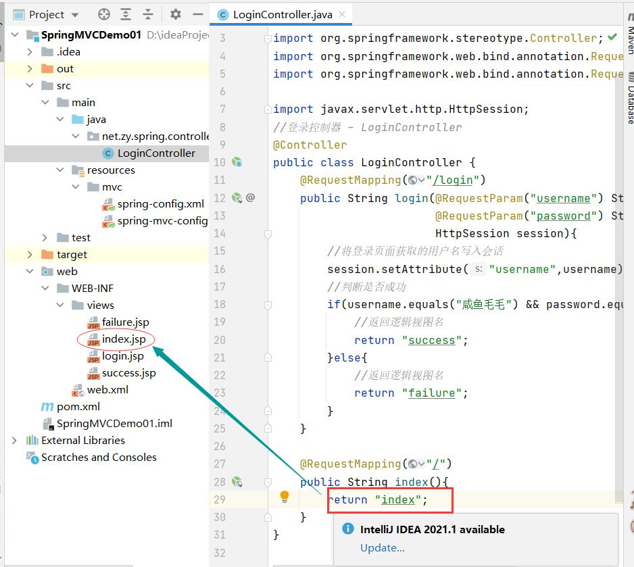
Task: Click the @ gutter icon on line 12
Action: (250, 197)
